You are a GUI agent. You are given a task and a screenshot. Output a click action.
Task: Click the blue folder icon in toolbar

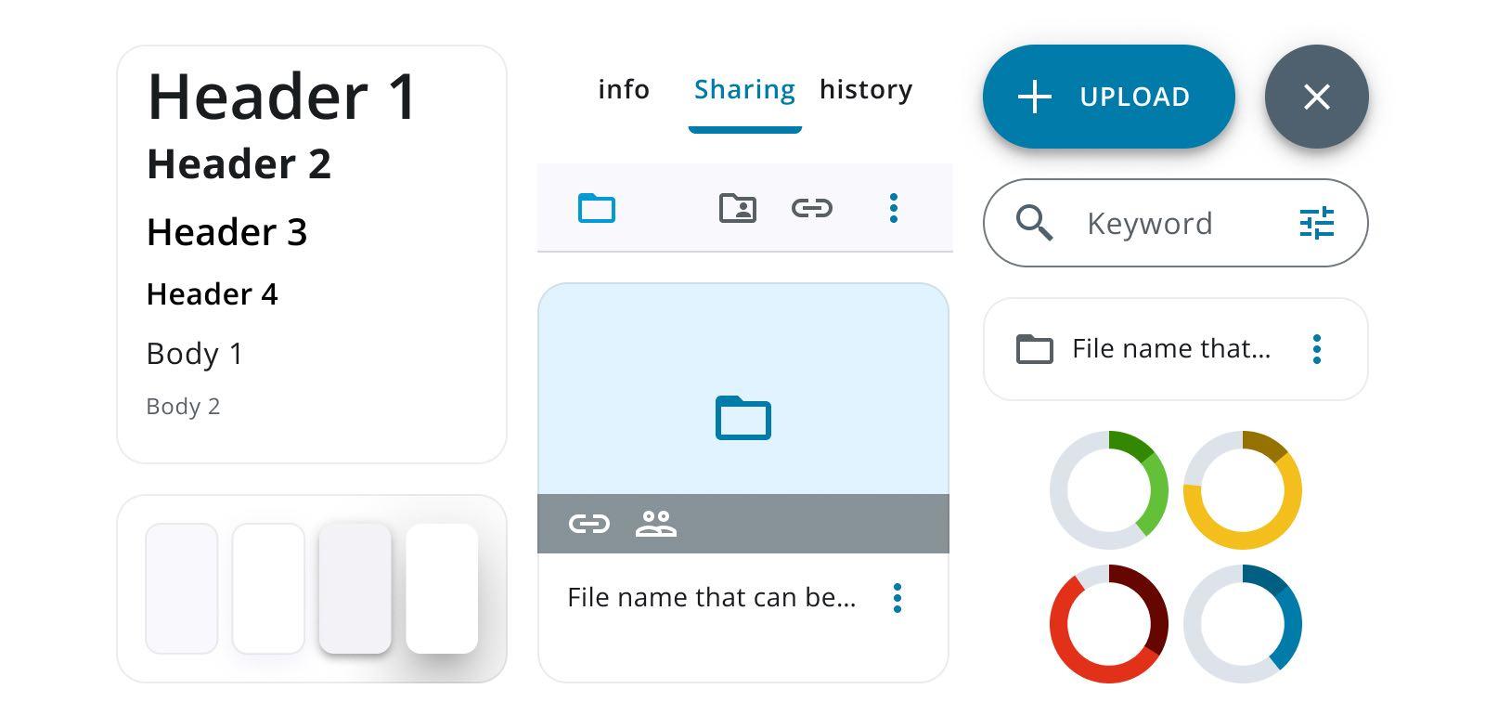pos(596,208)
